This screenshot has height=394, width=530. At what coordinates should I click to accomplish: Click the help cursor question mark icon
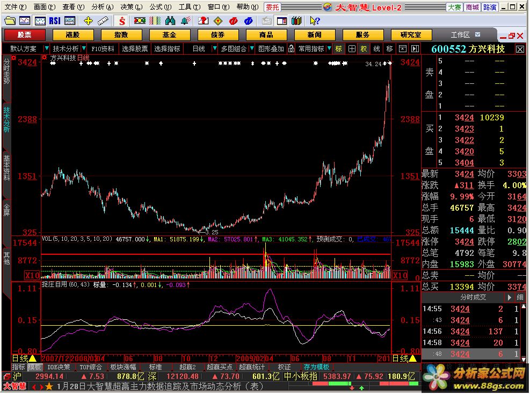pos(315,21)
